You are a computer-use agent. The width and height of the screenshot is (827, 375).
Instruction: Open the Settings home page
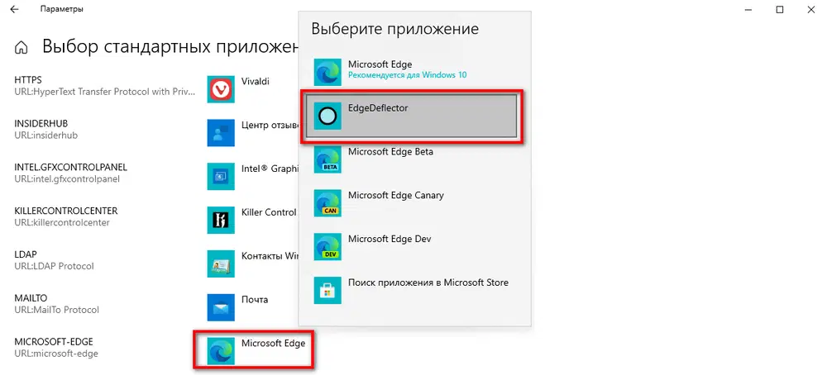pos(22,46)
